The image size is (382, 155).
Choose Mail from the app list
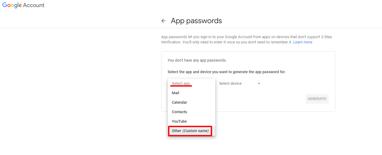pyautogui.click(x=192, y=93)
